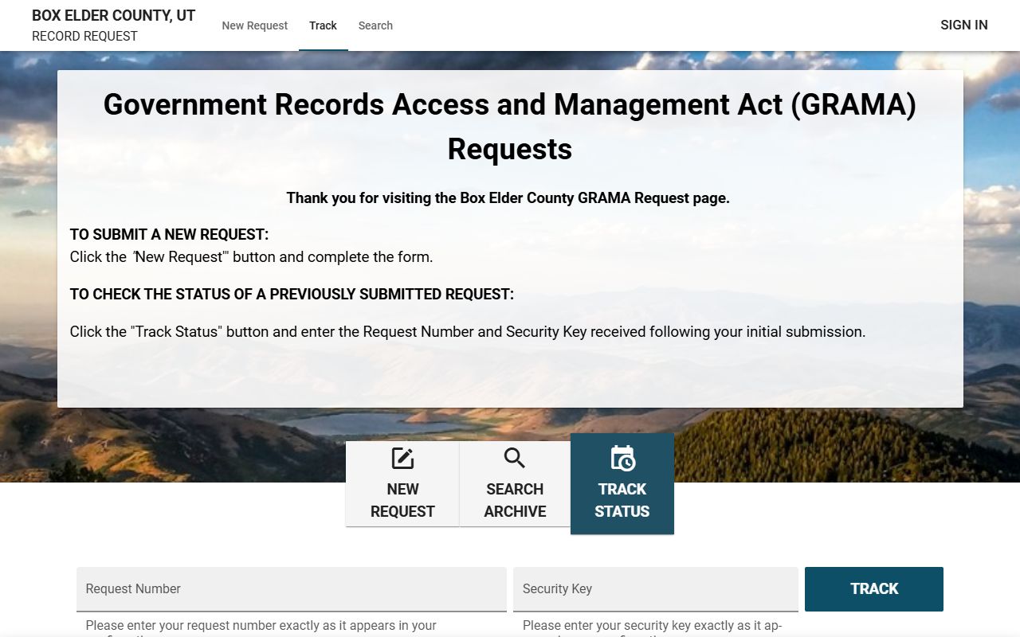
Task: Click the GRAMA Requests main heading
Action: [x=510, y=127]
